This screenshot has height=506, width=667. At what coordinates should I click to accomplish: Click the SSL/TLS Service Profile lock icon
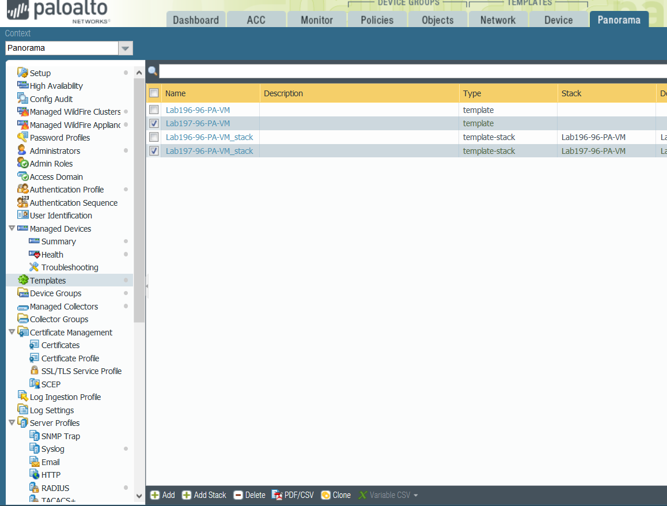tap(34, 371)
